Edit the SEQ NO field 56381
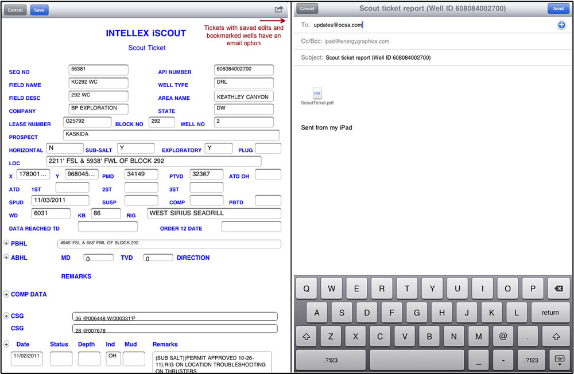Screen dimensions: 574x374 [x=99, y=69]
